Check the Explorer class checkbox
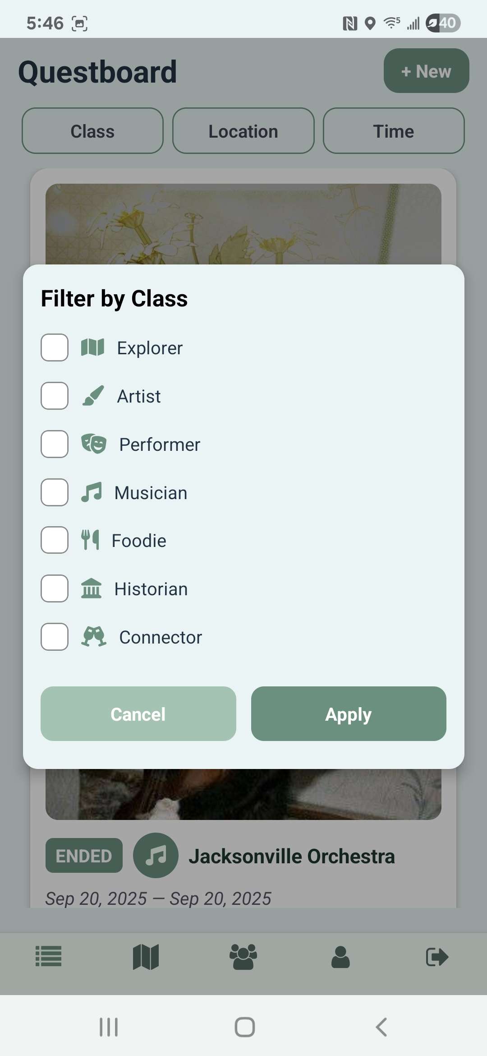The height and width of the screenshot is (1056, 487). [55, 347]
